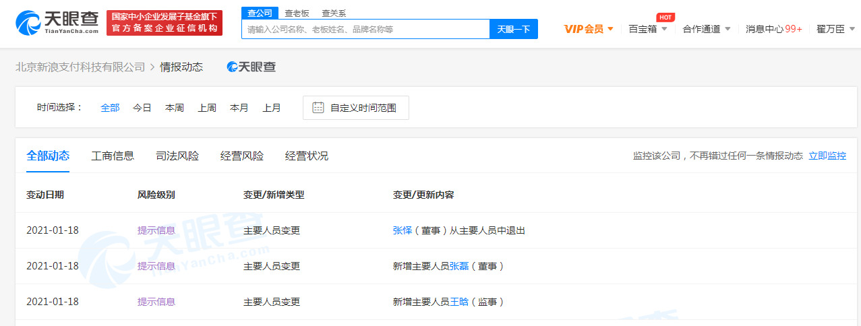Click the 变更/更新内容 column header
861x326 pixels.
[423, 195]
